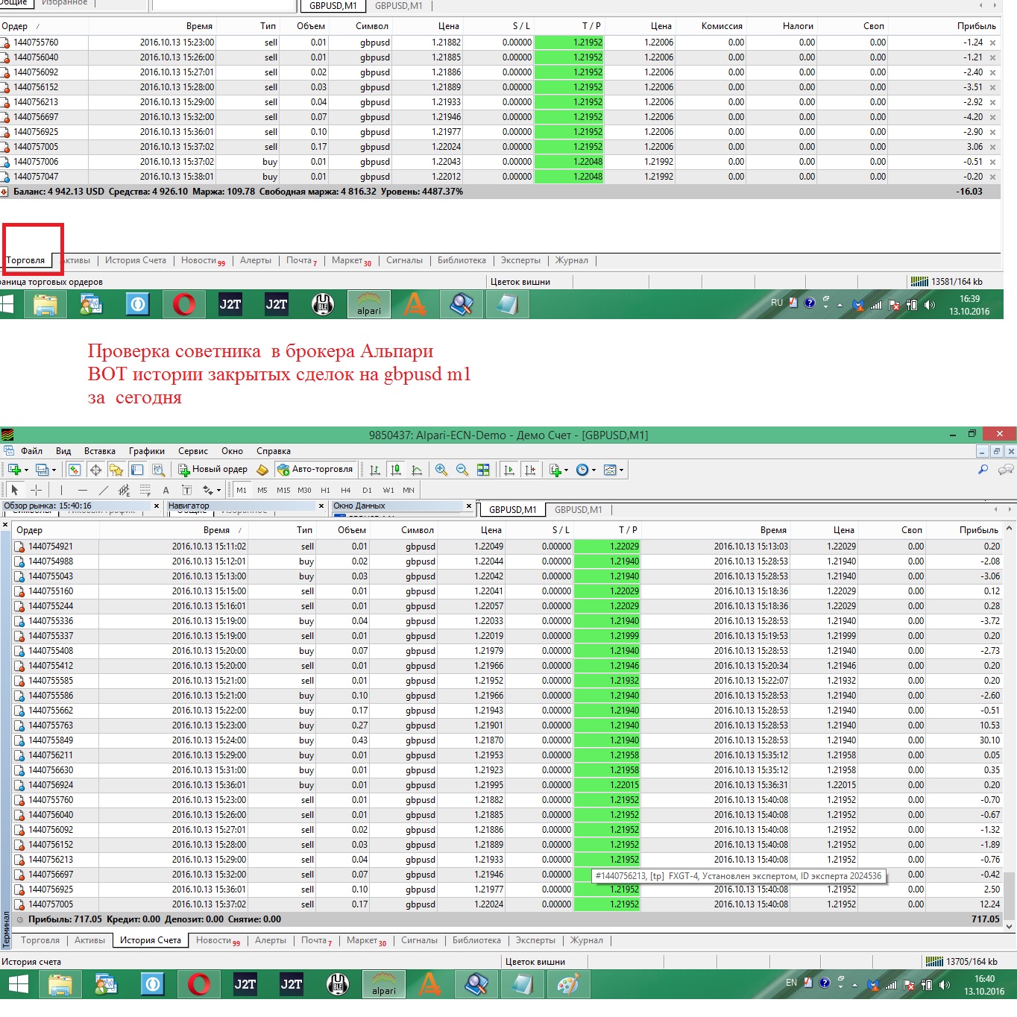Click the alpari taskbar icon in lower taskbar
Viewport: 1017px width, 1017px height.
pos(384,984)
